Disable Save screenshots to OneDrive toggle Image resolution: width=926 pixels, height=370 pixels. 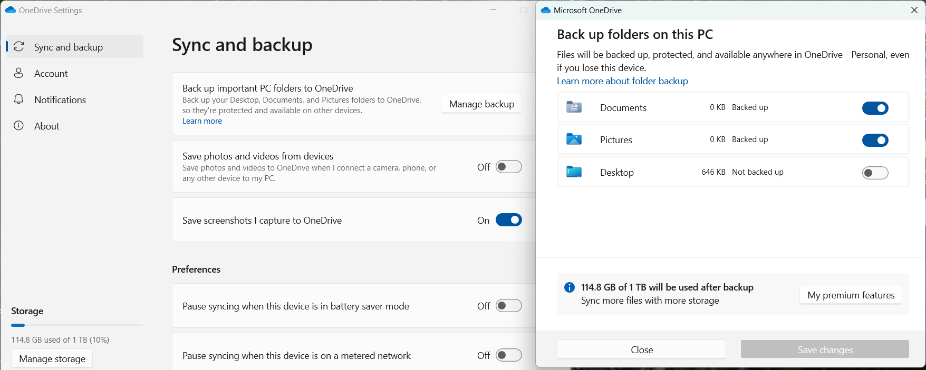[509, 220]
